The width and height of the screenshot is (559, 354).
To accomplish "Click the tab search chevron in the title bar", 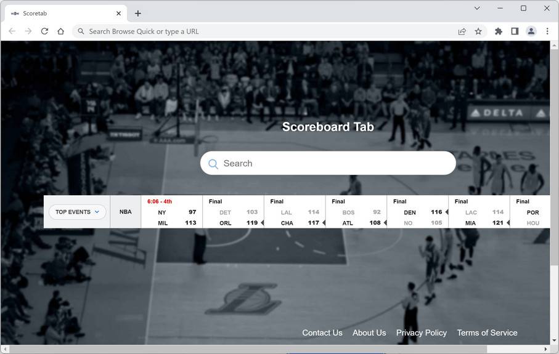I will point(477,8).
